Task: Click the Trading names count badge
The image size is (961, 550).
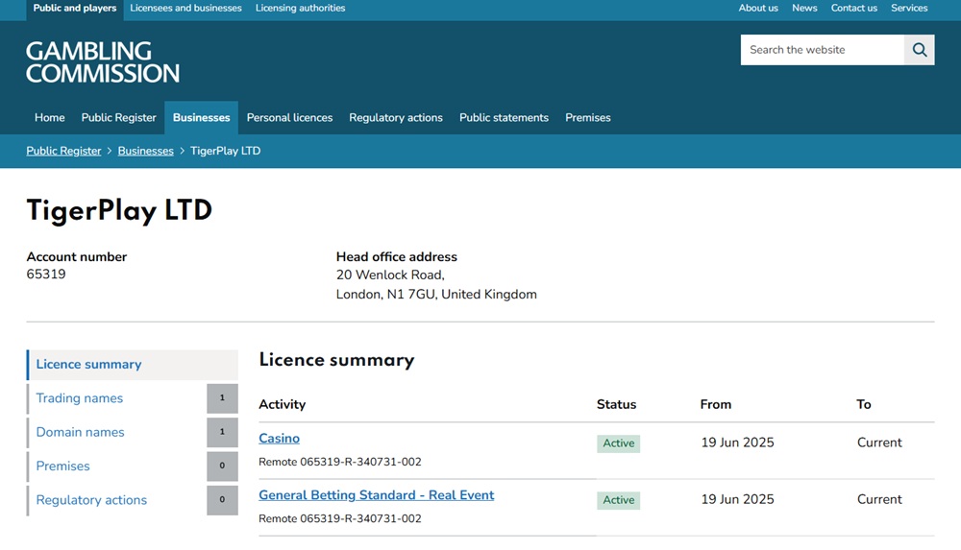Action: pos(223,398)
